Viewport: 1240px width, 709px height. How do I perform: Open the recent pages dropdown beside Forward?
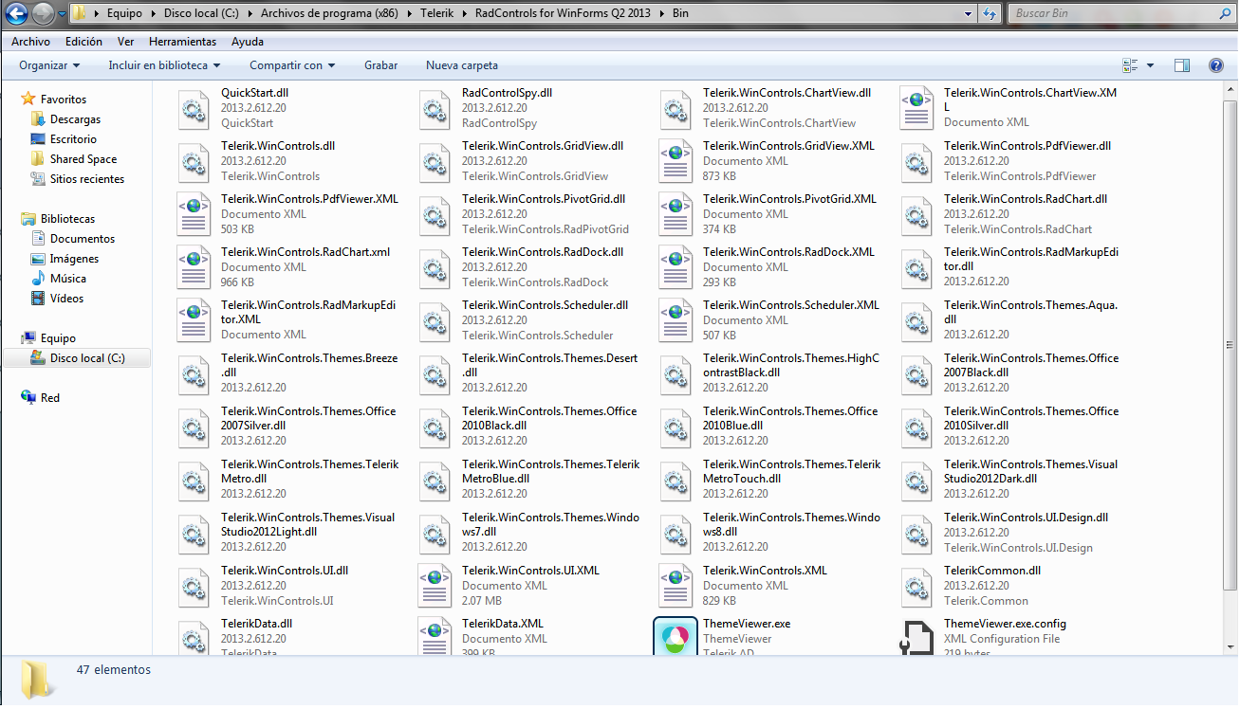tap(62, 14)
